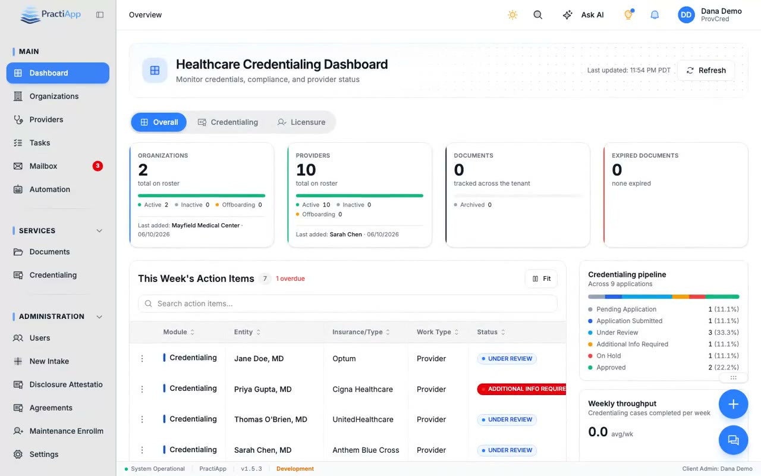Open row menu for Jane Doe, MD
This screenshot has height=476, width=761.
pyautogui.click(x=142, y=359)
